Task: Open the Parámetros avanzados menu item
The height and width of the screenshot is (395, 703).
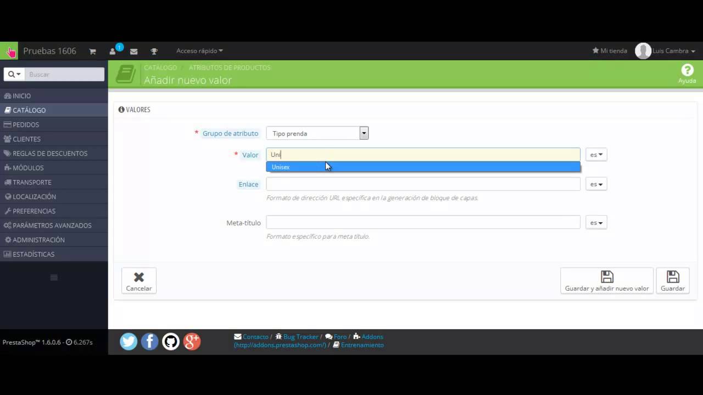Action: [54, 225]
